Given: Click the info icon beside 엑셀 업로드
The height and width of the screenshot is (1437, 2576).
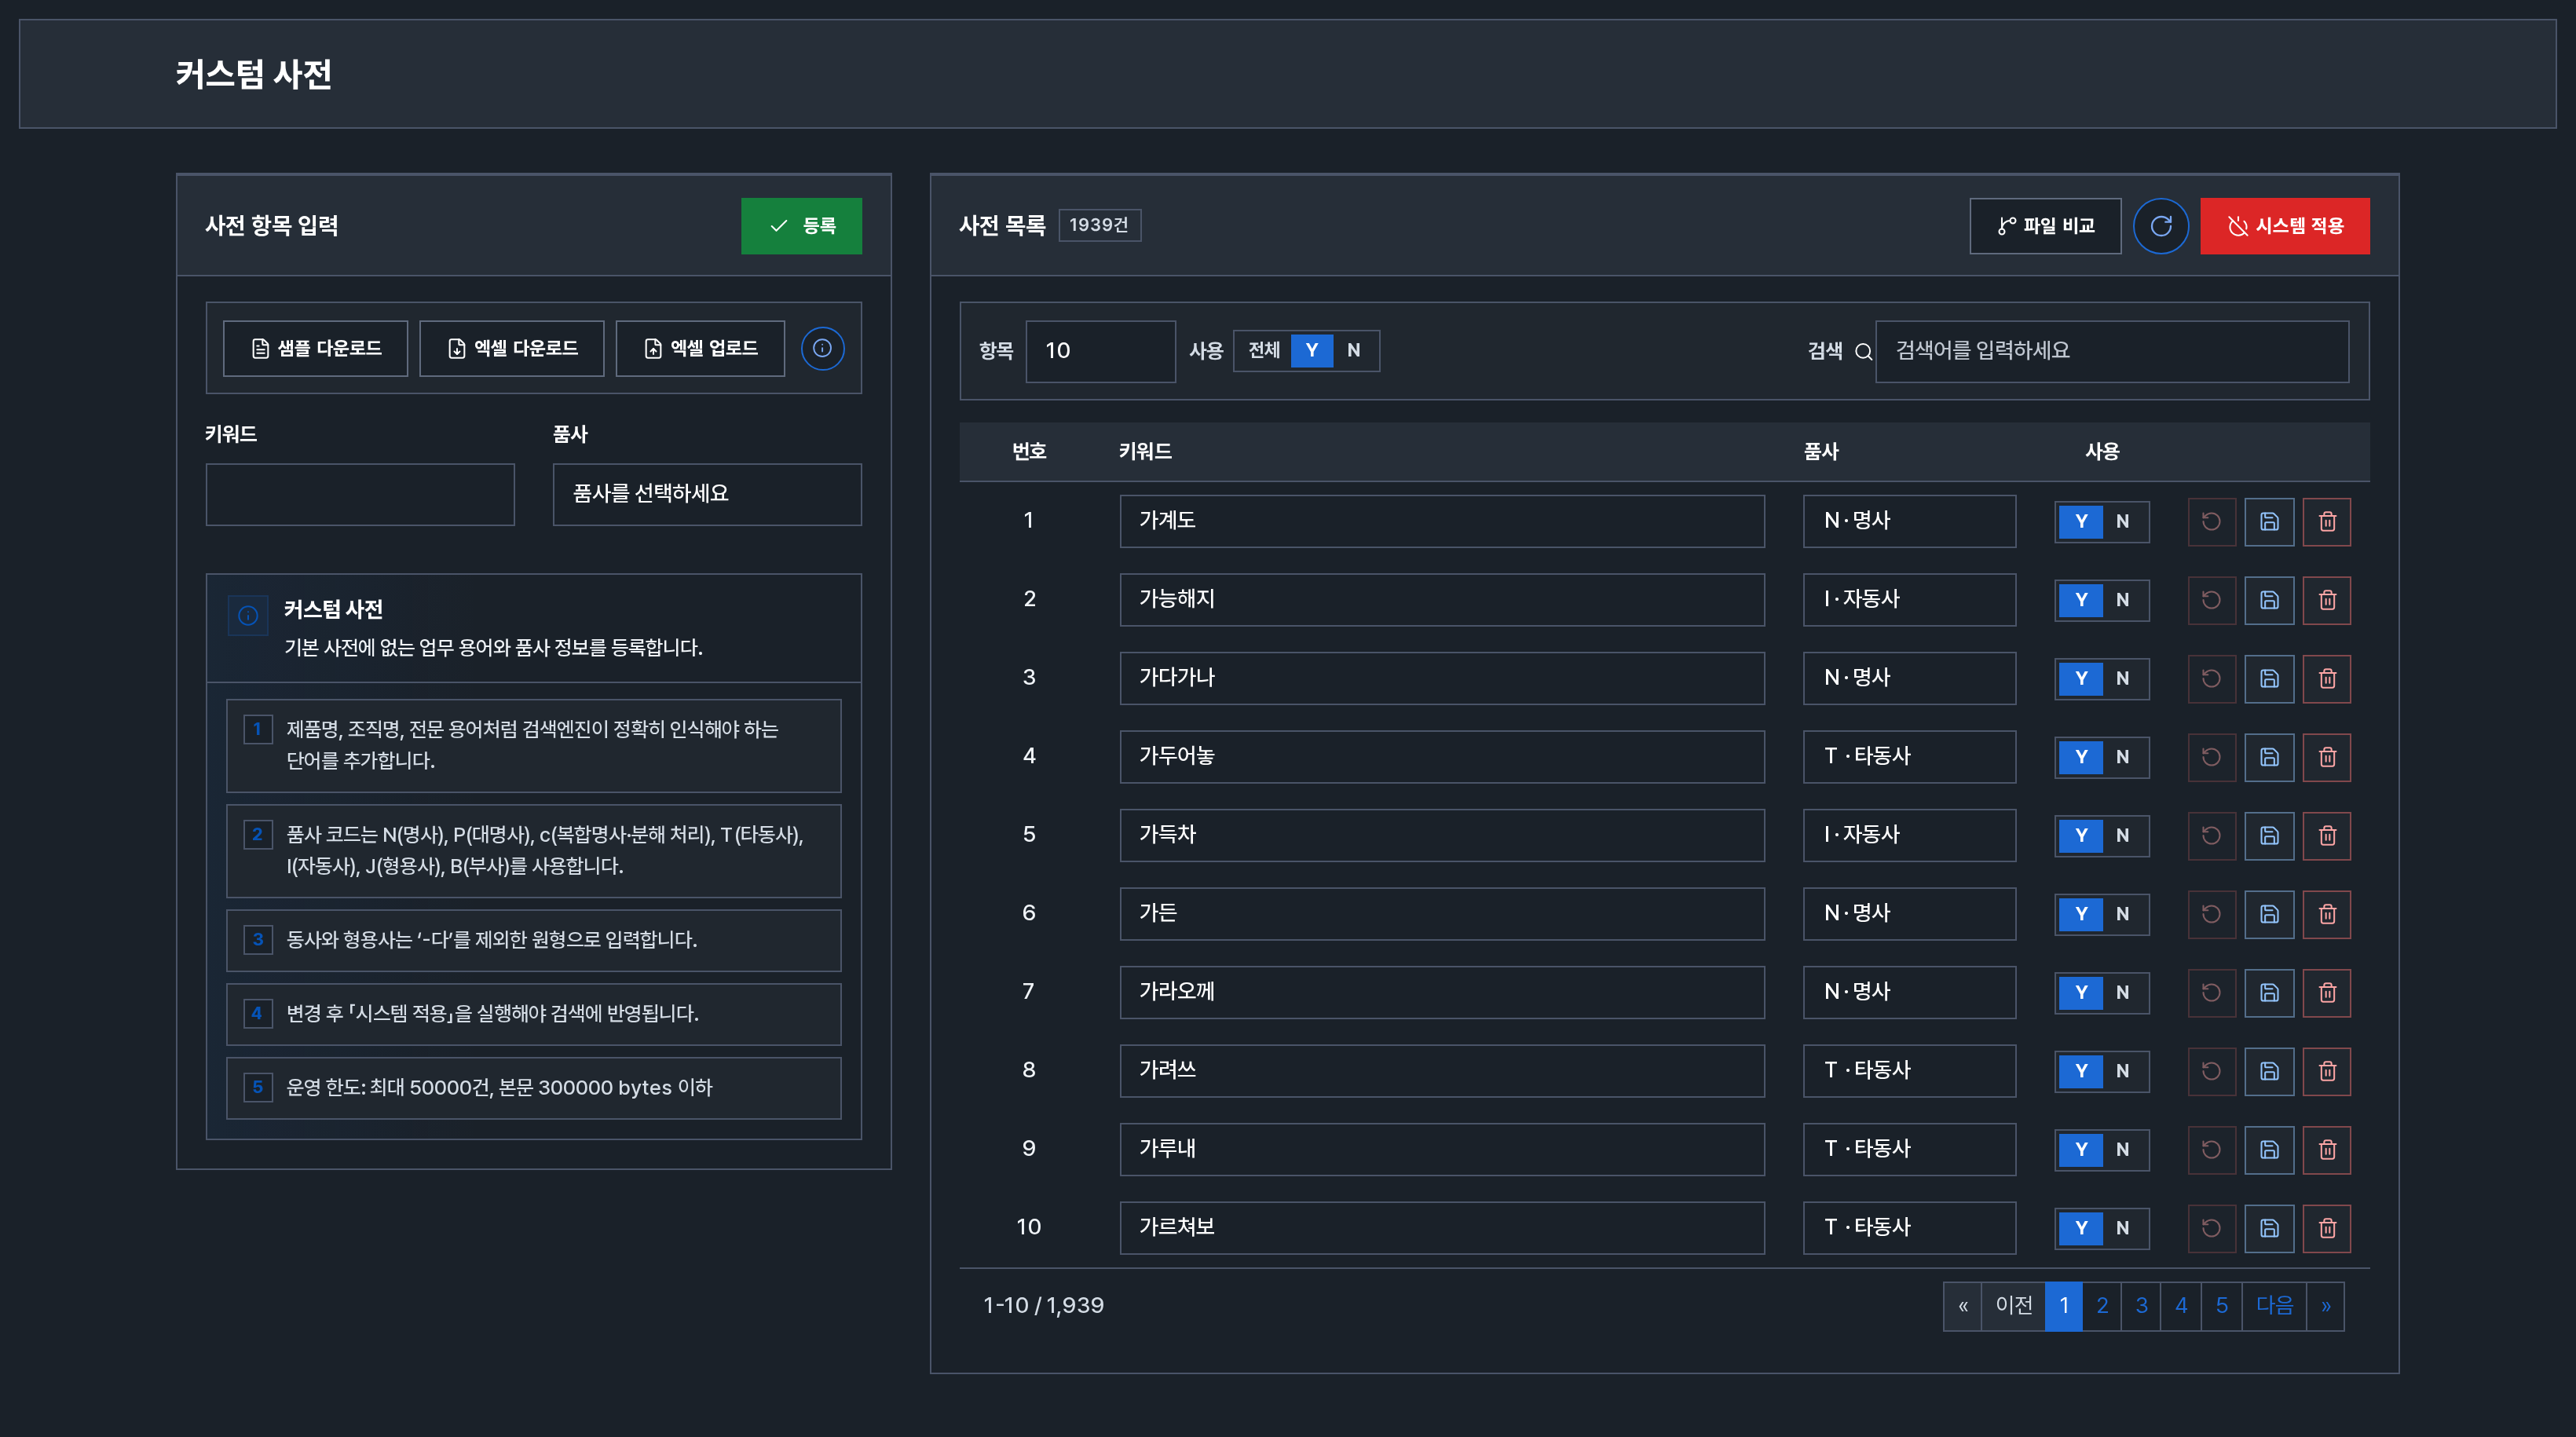Looking at the screenshot, I should [x=822, y=348].
